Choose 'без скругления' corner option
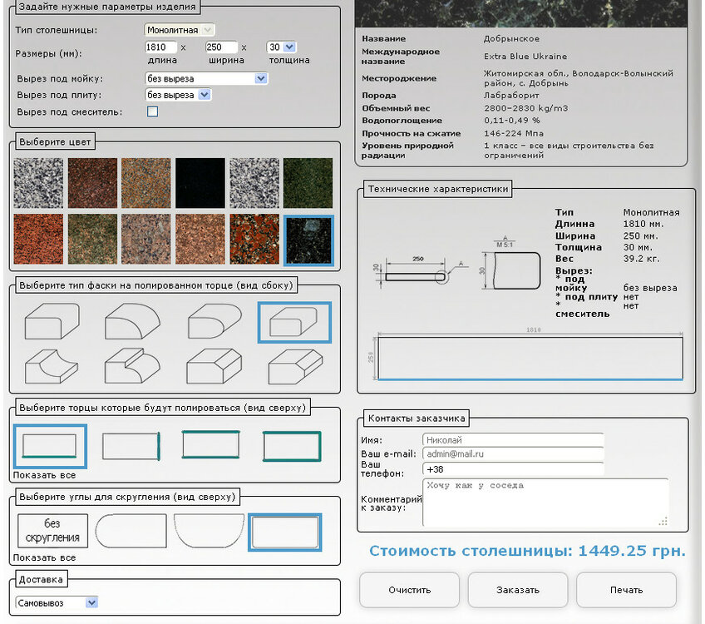 (x=52, y=530)
